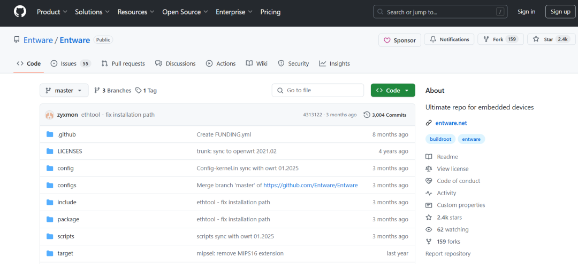Click the folder icon beside .github

pyautogui.click(x=50, y=134)
